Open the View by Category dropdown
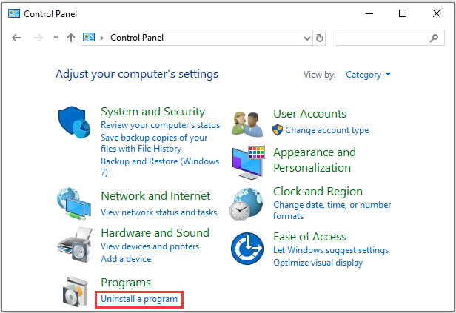This screenshot has width=456, height=313. (368, 75)
